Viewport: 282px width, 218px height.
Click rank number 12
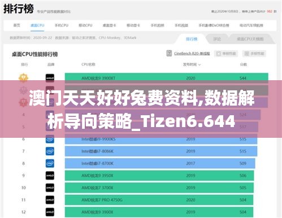click(x=24, y=212)
